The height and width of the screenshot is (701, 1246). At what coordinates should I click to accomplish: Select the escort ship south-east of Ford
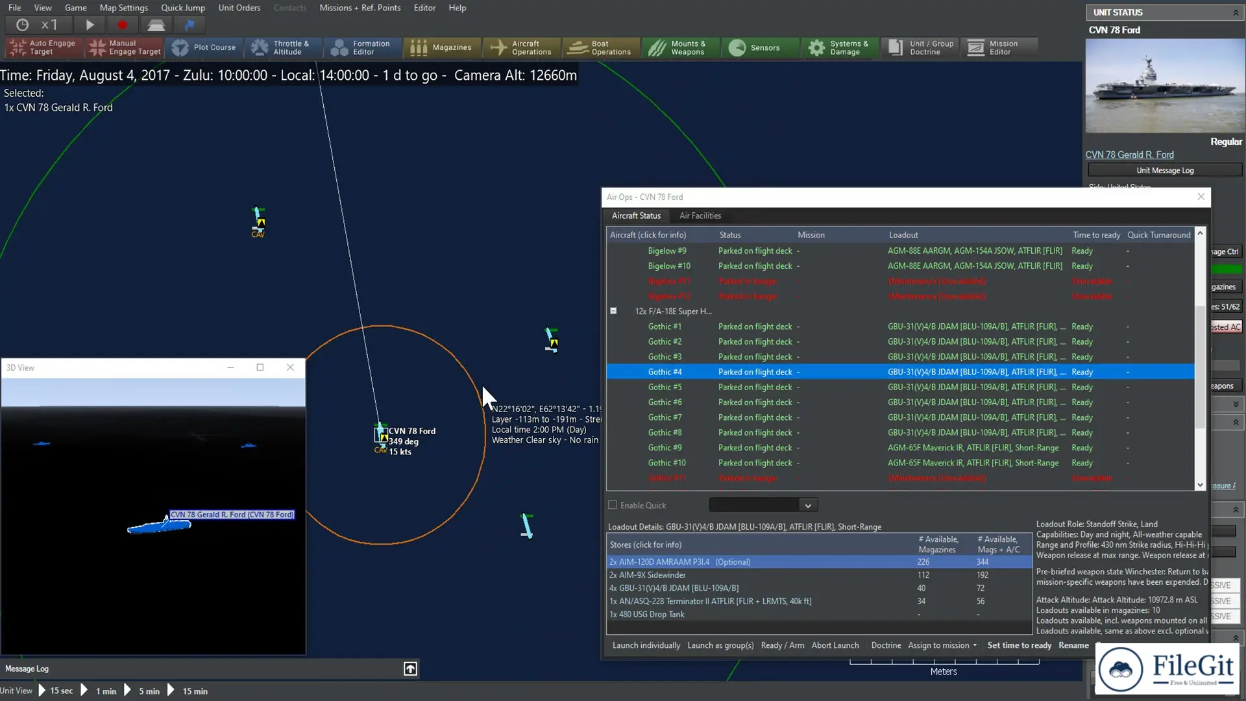pyautogui.click(x=527, y=526)
